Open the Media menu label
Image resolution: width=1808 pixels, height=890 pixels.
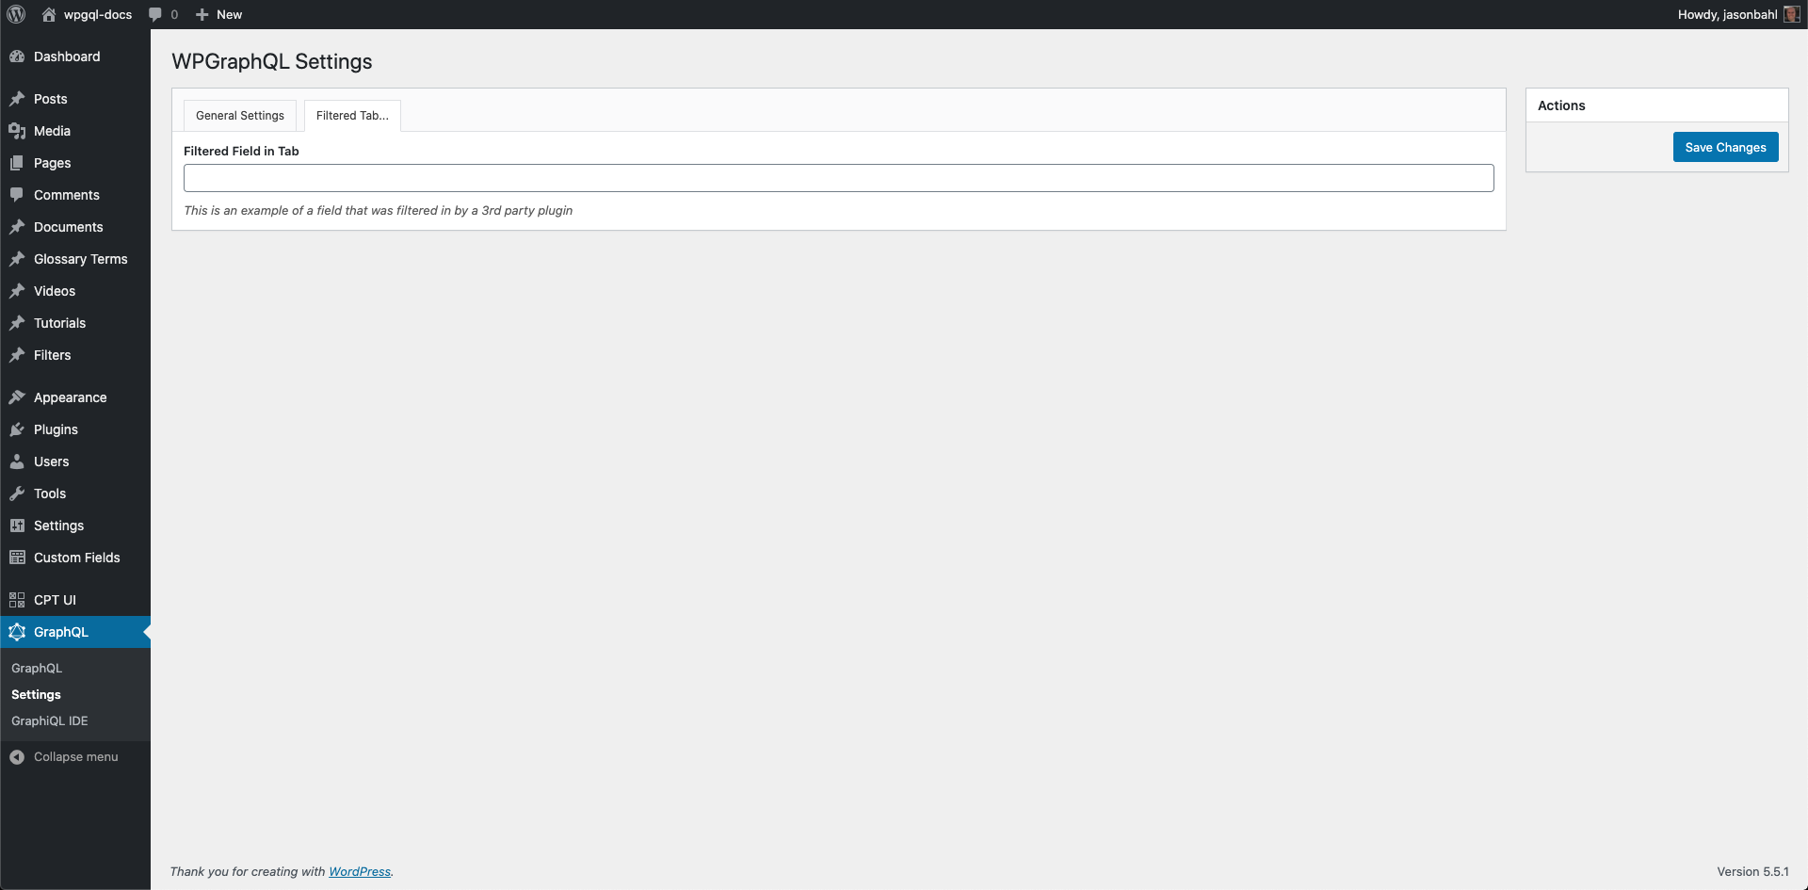tap(52, 131)
